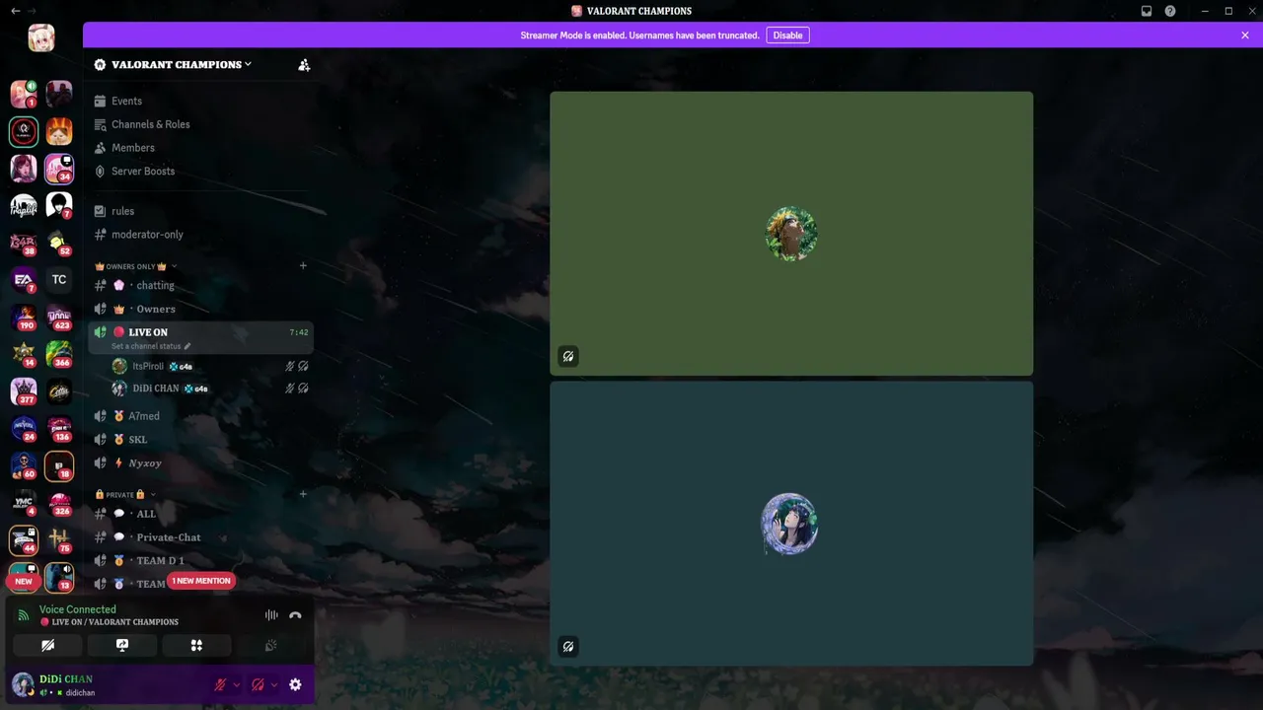
Task: Open the YMC server icon
Action: (24, 502)
